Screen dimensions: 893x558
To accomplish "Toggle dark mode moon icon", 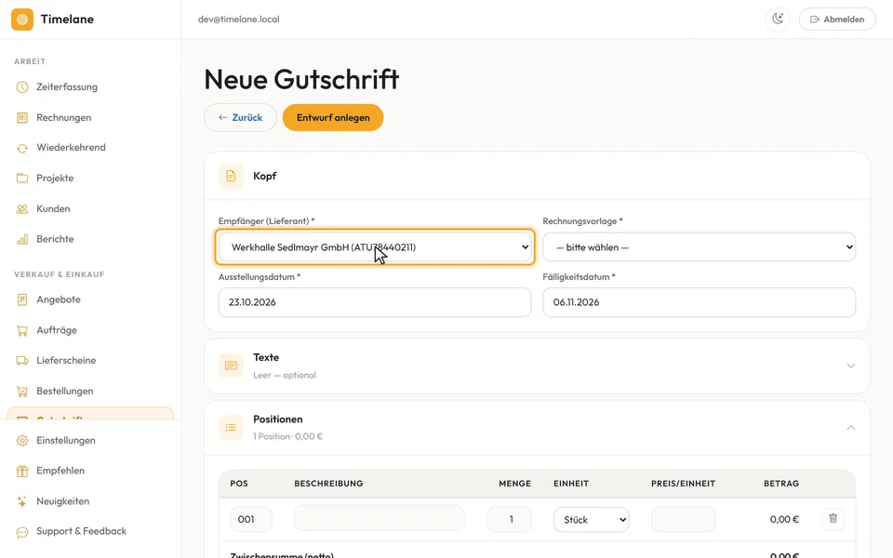I will tap(778, 20).
